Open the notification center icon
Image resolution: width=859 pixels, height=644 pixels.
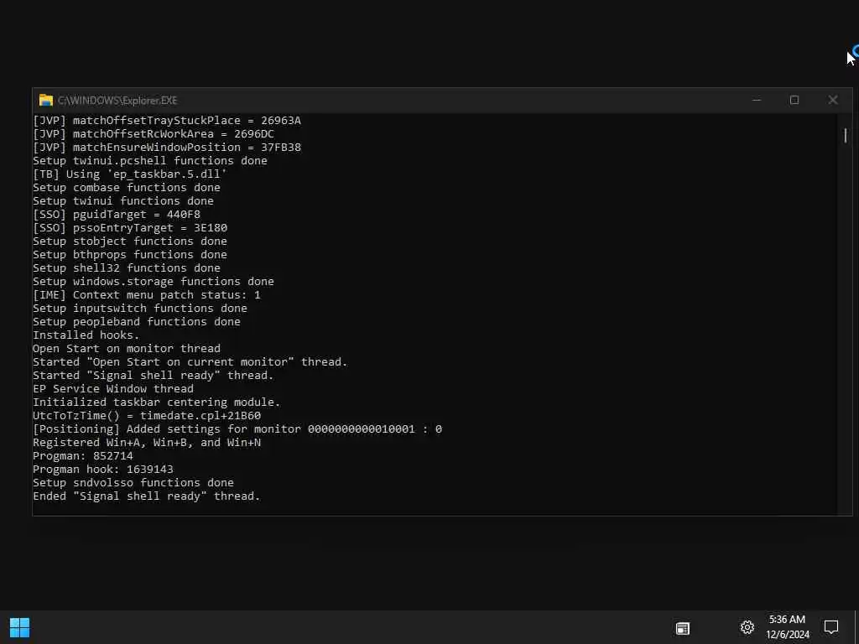click(x=831, y=627)
